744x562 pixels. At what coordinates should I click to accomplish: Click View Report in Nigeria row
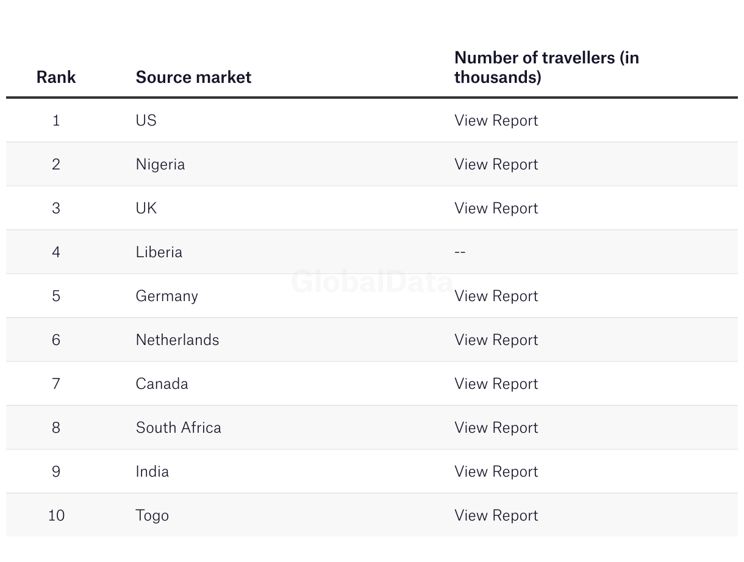point(496,165)
